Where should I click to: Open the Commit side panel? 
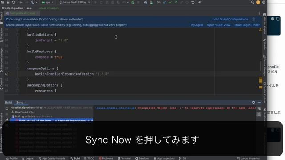tap(2, 84)
